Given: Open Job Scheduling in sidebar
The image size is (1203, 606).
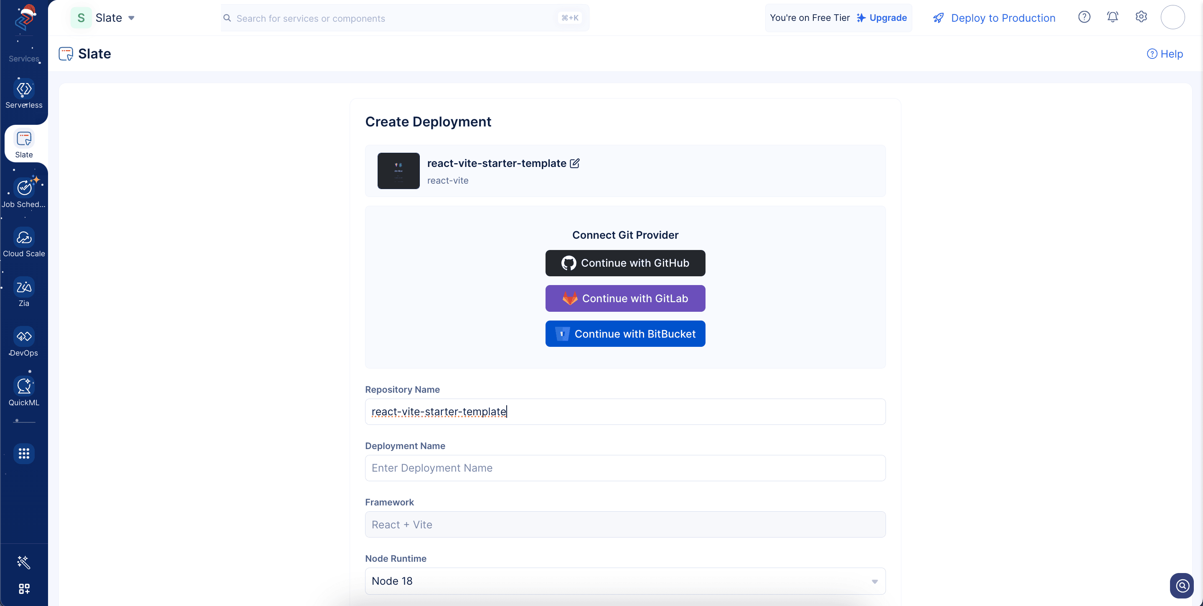Looking at the screenshot, I should pos(24,194).
